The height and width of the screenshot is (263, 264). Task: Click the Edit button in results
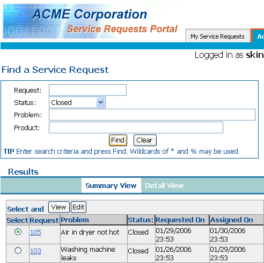(78, 207)
